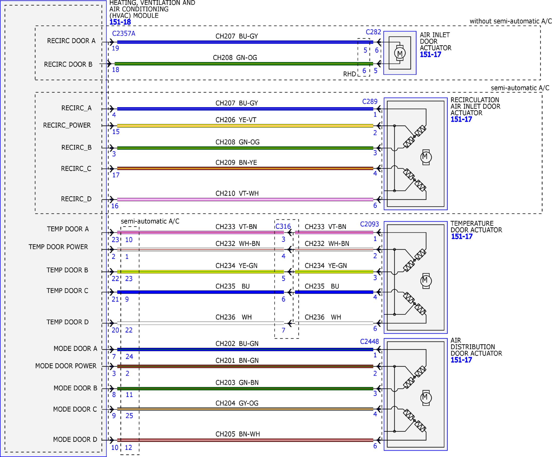Open Air Inlet Door Actuator 151-17 link
552x457 pixels.
tap(430, 54)
